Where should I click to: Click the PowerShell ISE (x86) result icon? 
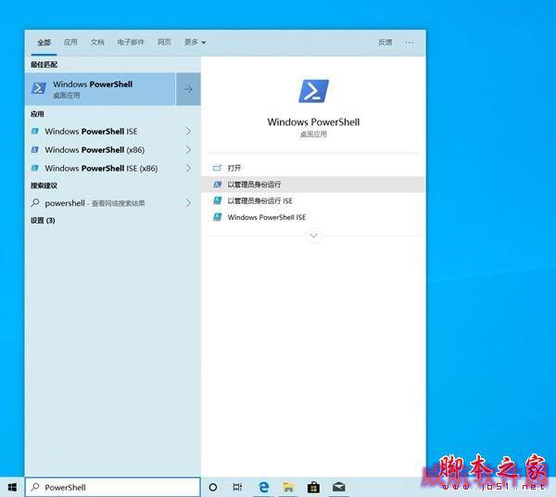coord(35,168)
